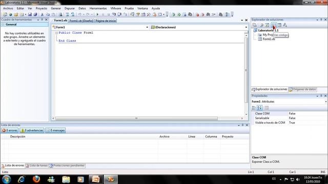This screenshot has width=328, height=184.
Task: Start debugging with the green play icon
Action: point(97,14)
